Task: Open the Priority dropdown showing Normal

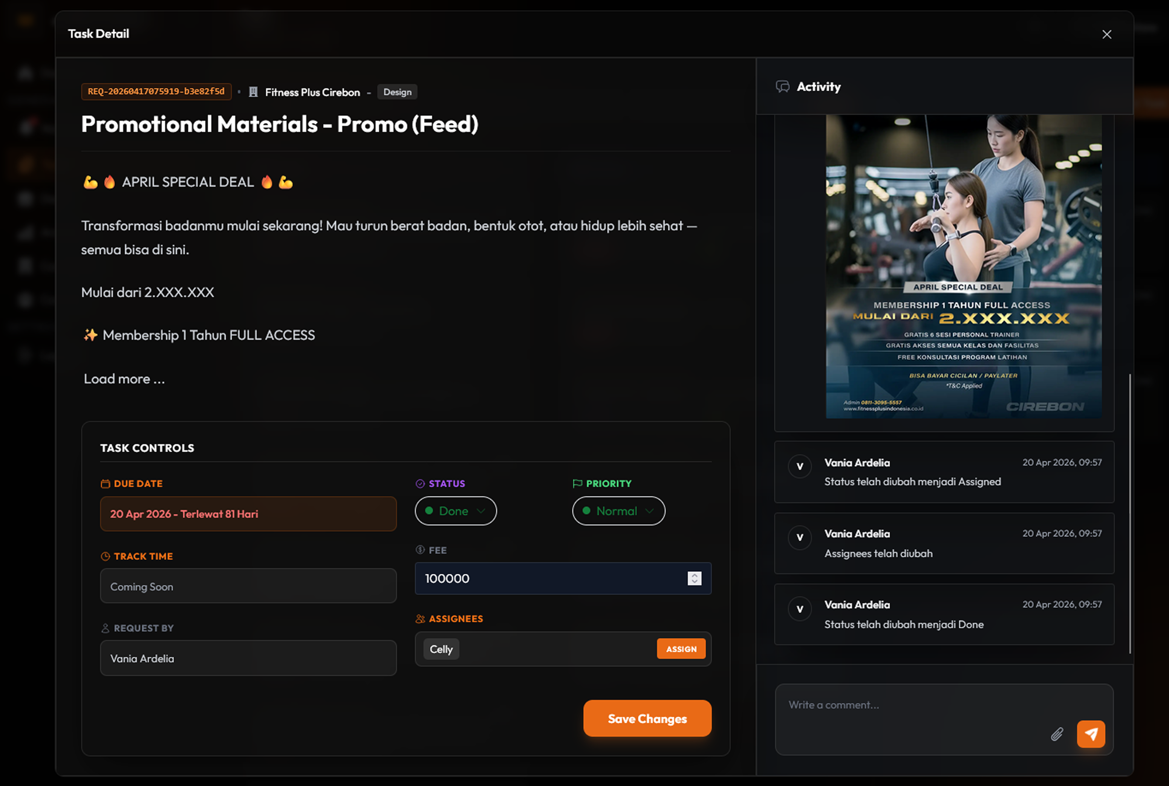Action: click(x=618, y=511)
